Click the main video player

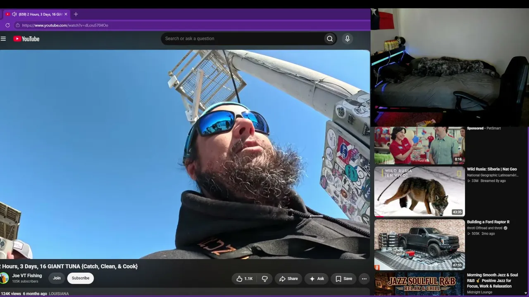185,154
